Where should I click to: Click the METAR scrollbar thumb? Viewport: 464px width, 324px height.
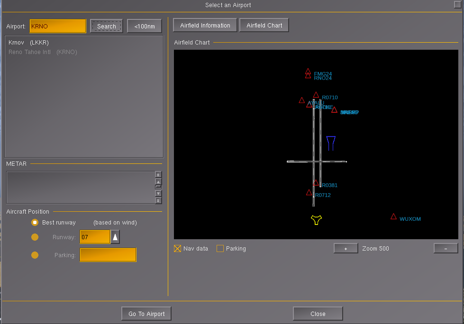[158, 188]
